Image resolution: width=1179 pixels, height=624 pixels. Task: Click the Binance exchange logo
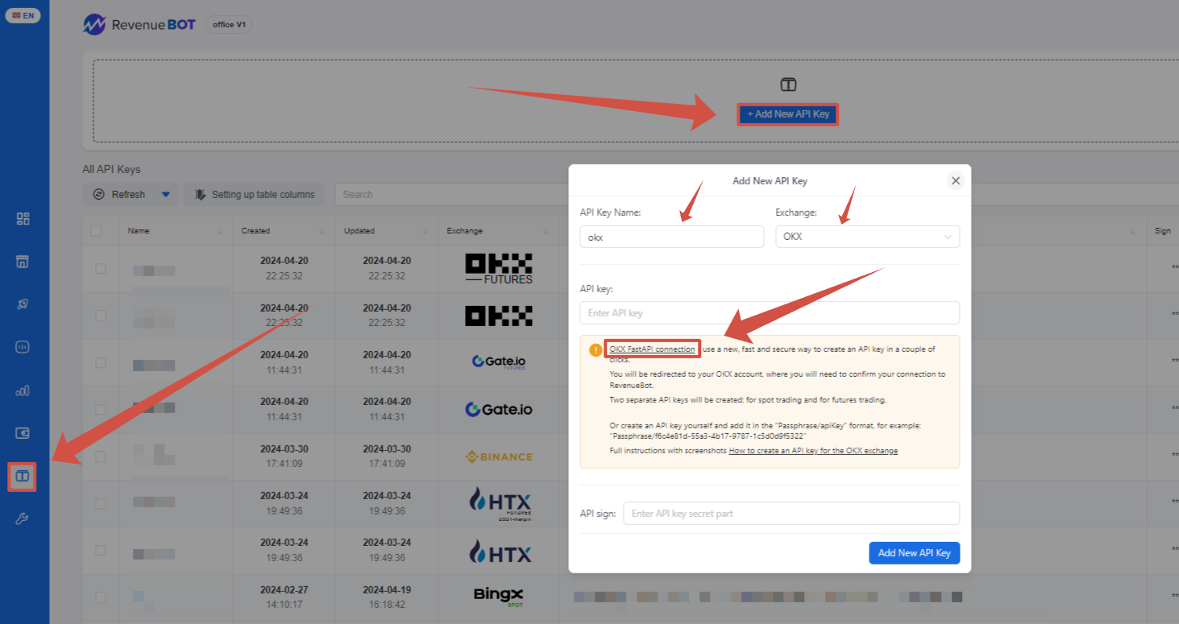click(x=499, y=457)
